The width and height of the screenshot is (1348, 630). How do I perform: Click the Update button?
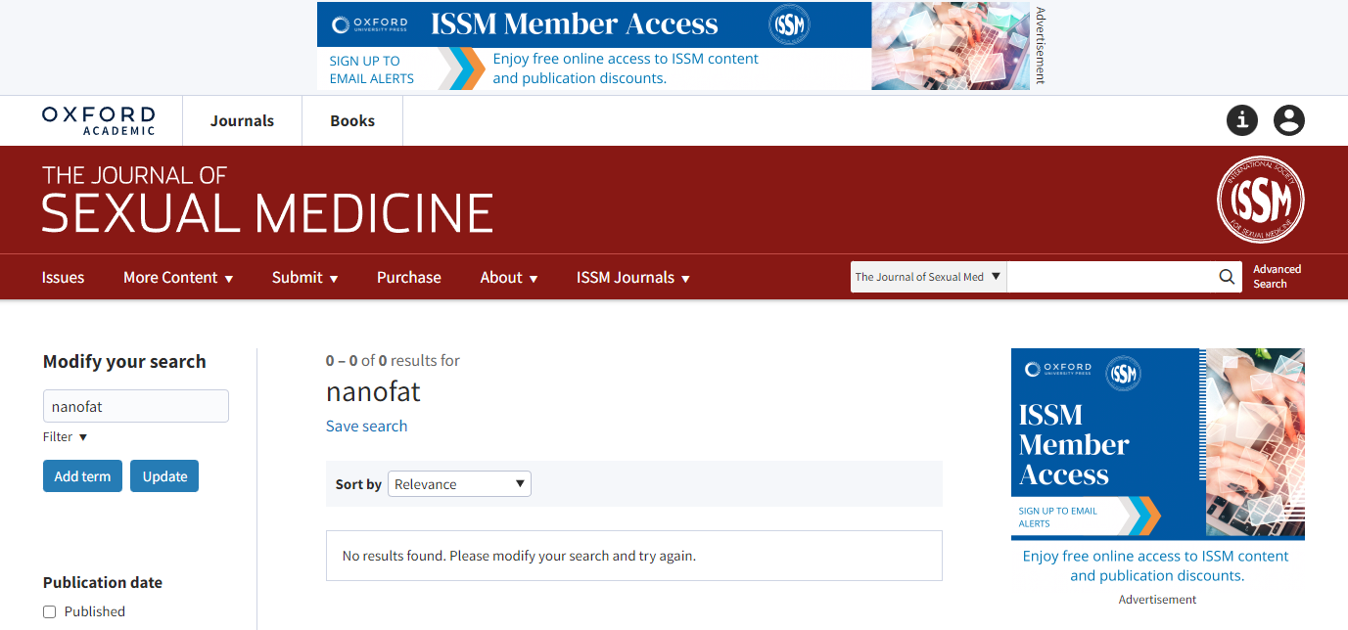point(164,476)
